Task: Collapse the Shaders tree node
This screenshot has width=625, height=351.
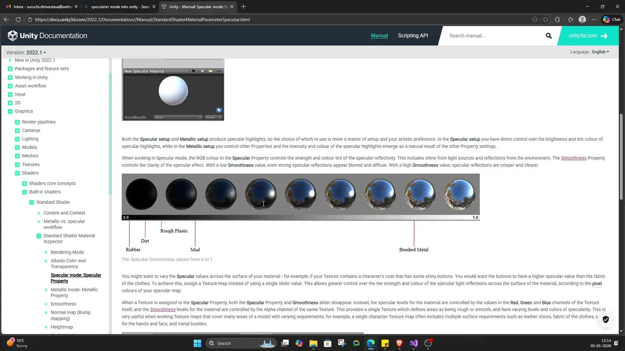Action: 17,173
